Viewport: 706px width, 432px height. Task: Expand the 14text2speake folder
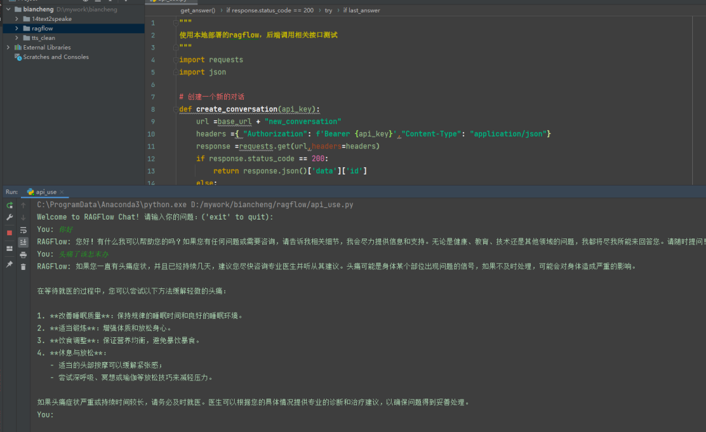pos(16,19)
